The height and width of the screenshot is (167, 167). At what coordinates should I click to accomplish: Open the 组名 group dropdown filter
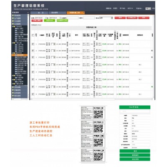pos(106,18)
